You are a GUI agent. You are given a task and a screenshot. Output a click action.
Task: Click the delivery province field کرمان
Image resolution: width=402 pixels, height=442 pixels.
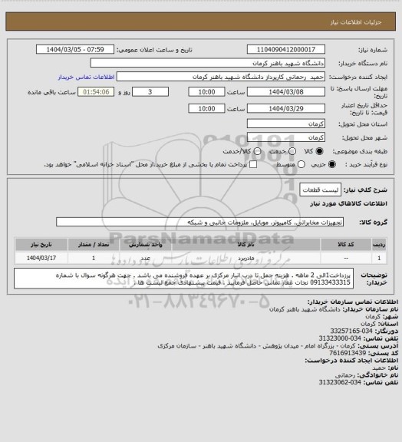(286, 124)
